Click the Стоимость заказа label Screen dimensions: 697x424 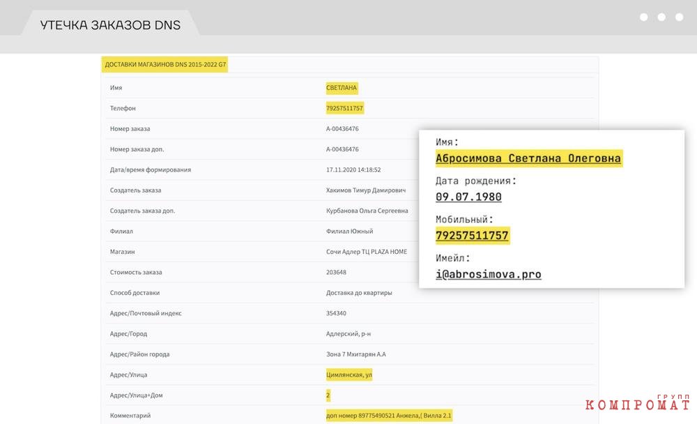point(136,272)
